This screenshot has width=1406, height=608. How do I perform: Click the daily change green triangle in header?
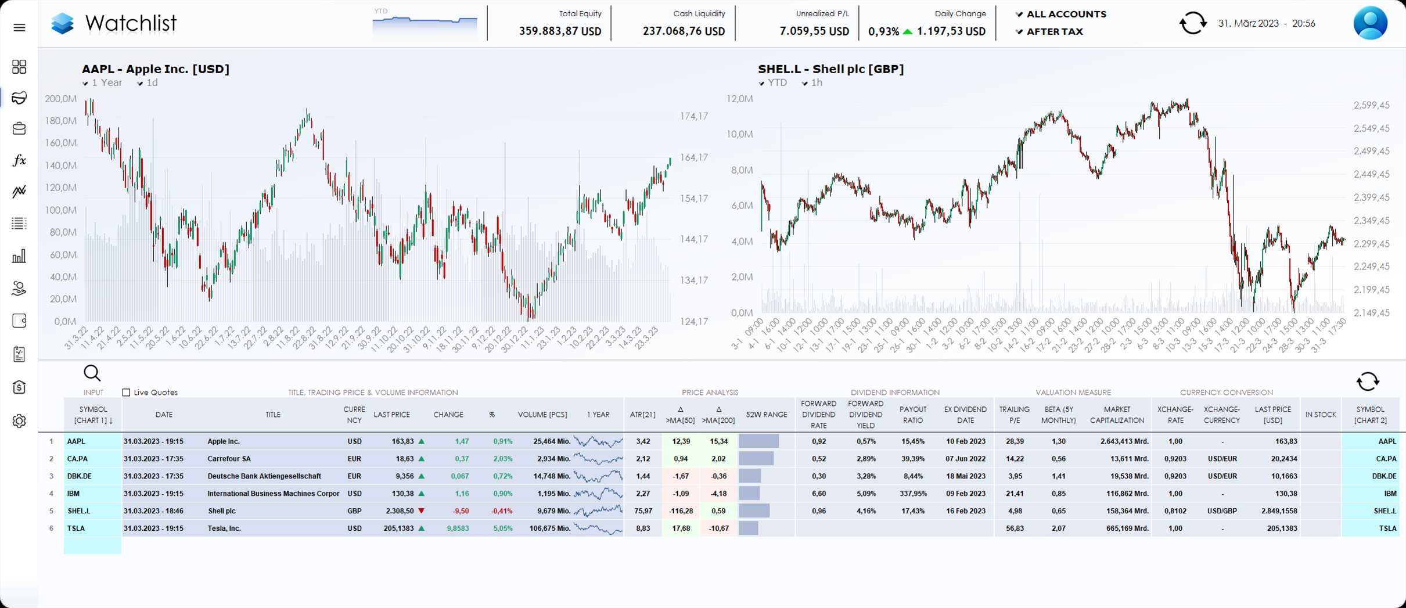coord(907,31)
